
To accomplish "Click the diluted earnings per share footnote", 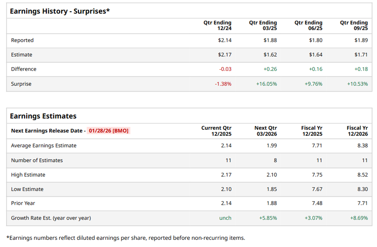I will (125, 238).
